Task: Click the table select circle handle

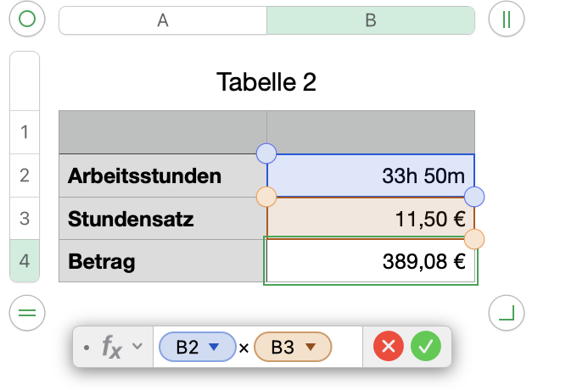Action: [x=27, y=19]
